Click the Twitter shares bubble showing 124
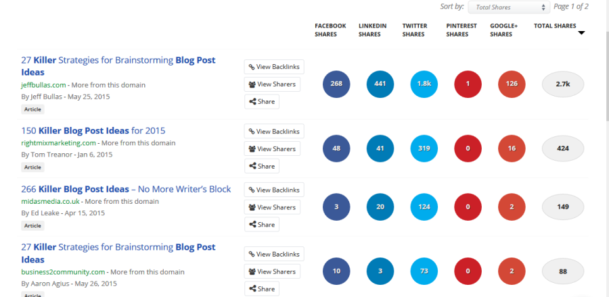Viewport: 609px width, 297px height. (424, 207)
